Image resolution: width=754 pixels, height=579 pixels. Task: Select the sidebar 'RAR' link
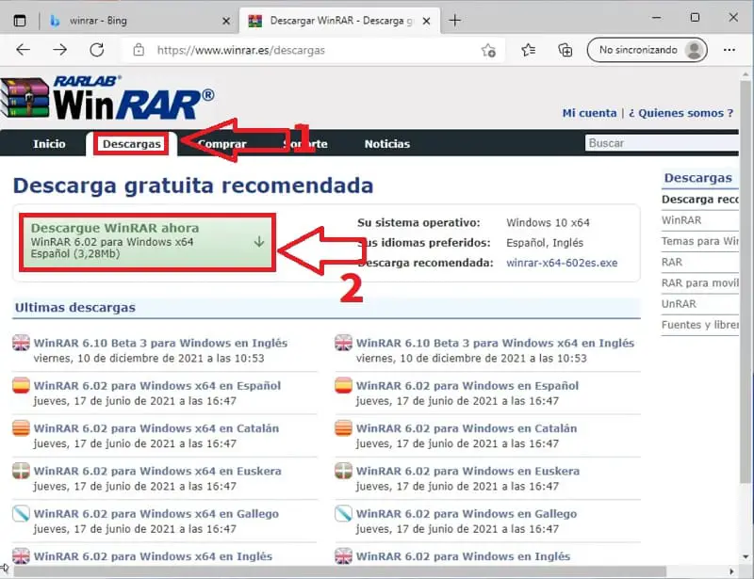point(672,262)
